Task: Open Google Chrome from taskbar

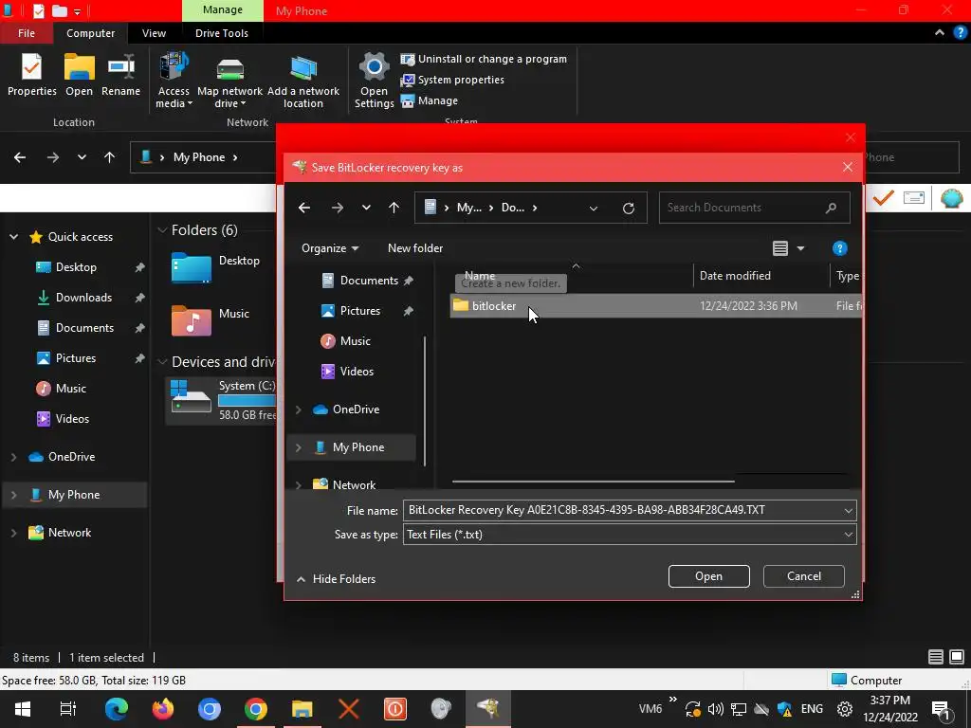Action: [x=256, y=709]
